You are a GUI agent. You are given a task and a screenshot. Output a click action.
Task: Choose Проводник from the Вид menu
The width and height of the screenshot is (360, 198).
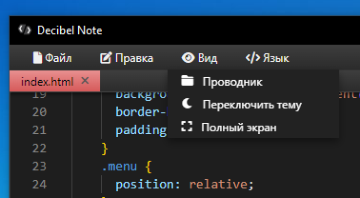[x=232, y=82]
